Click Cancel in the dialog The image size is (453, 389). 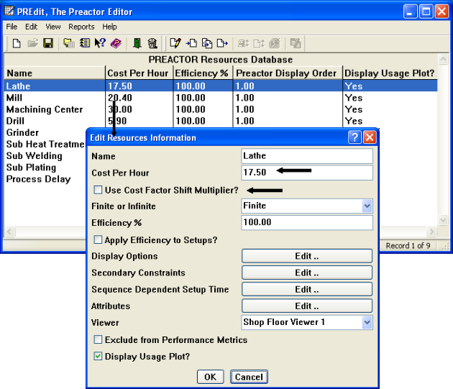pos(249,377)
